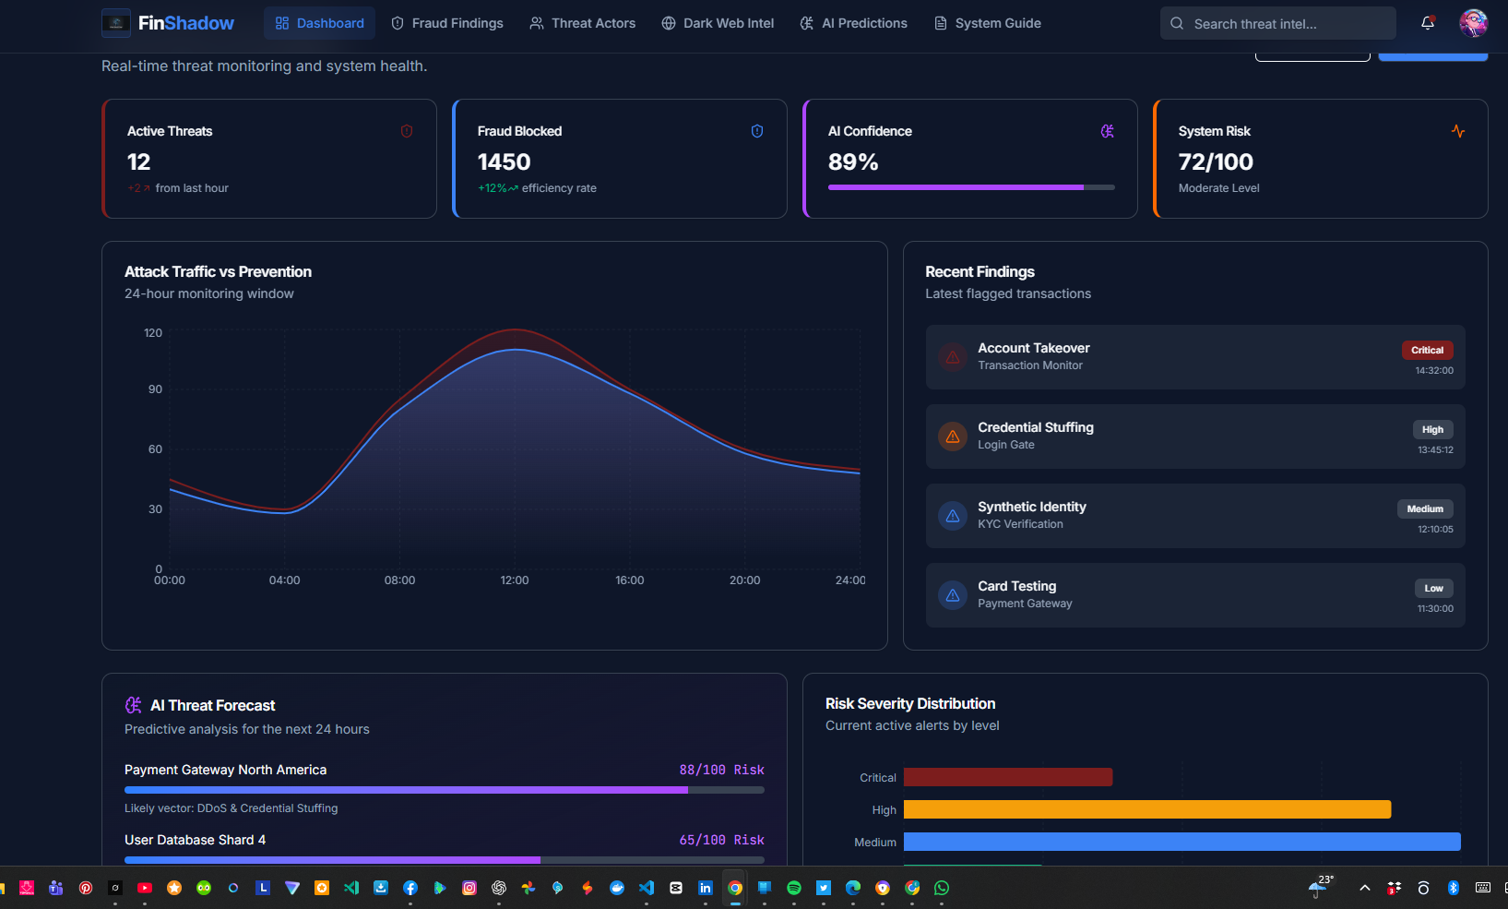Click the 12:00 label on chart axis

[515, 580]
